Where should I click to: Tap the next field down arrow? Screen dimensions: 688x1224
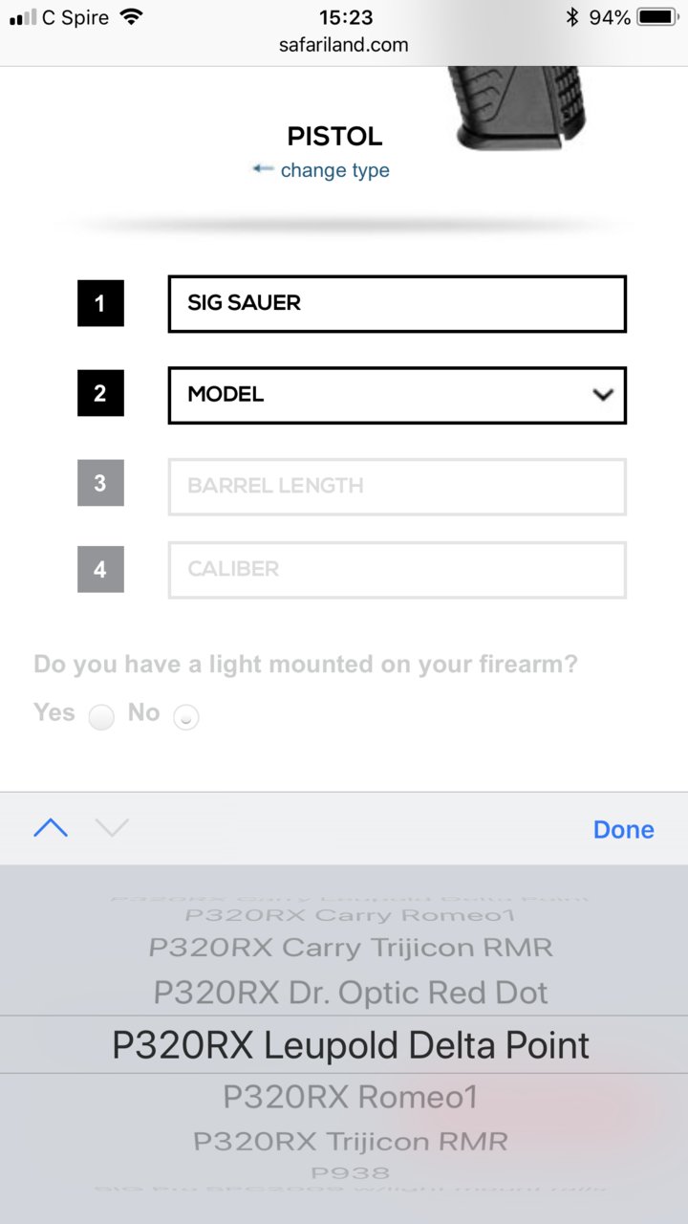point(112,828)
